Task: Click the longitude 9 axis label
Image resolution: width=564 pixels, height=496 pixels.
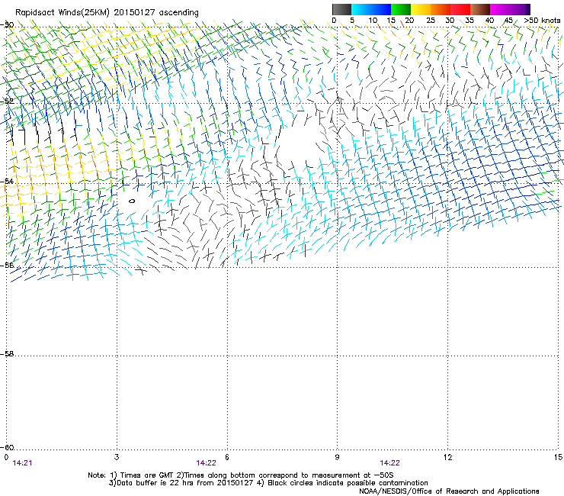Action: click(x=337, y=457)
